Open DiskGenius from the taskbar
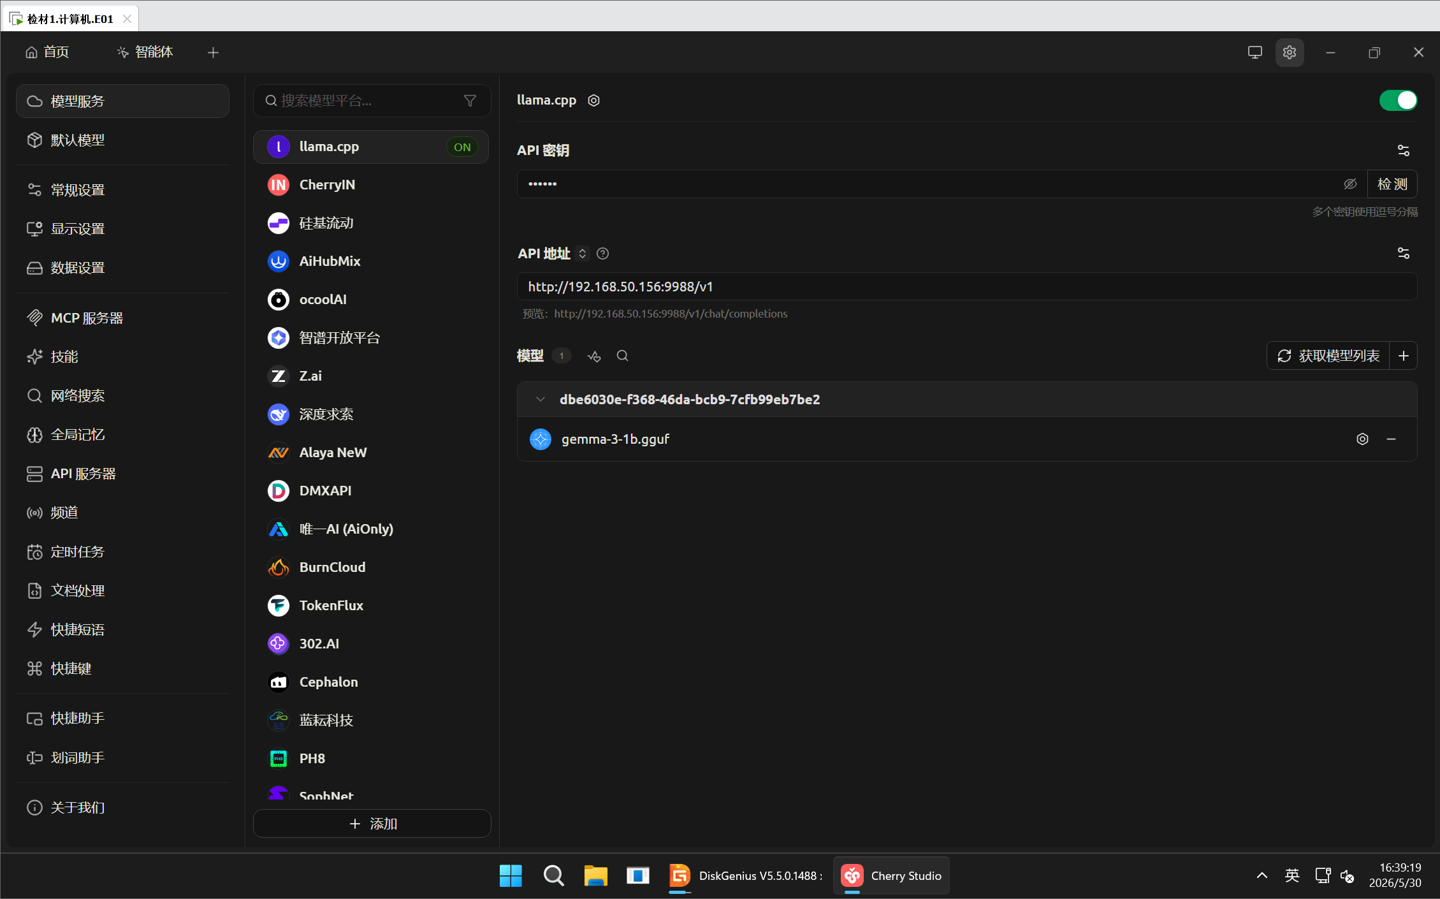1440x899 pixels. (x=746, y=876)
